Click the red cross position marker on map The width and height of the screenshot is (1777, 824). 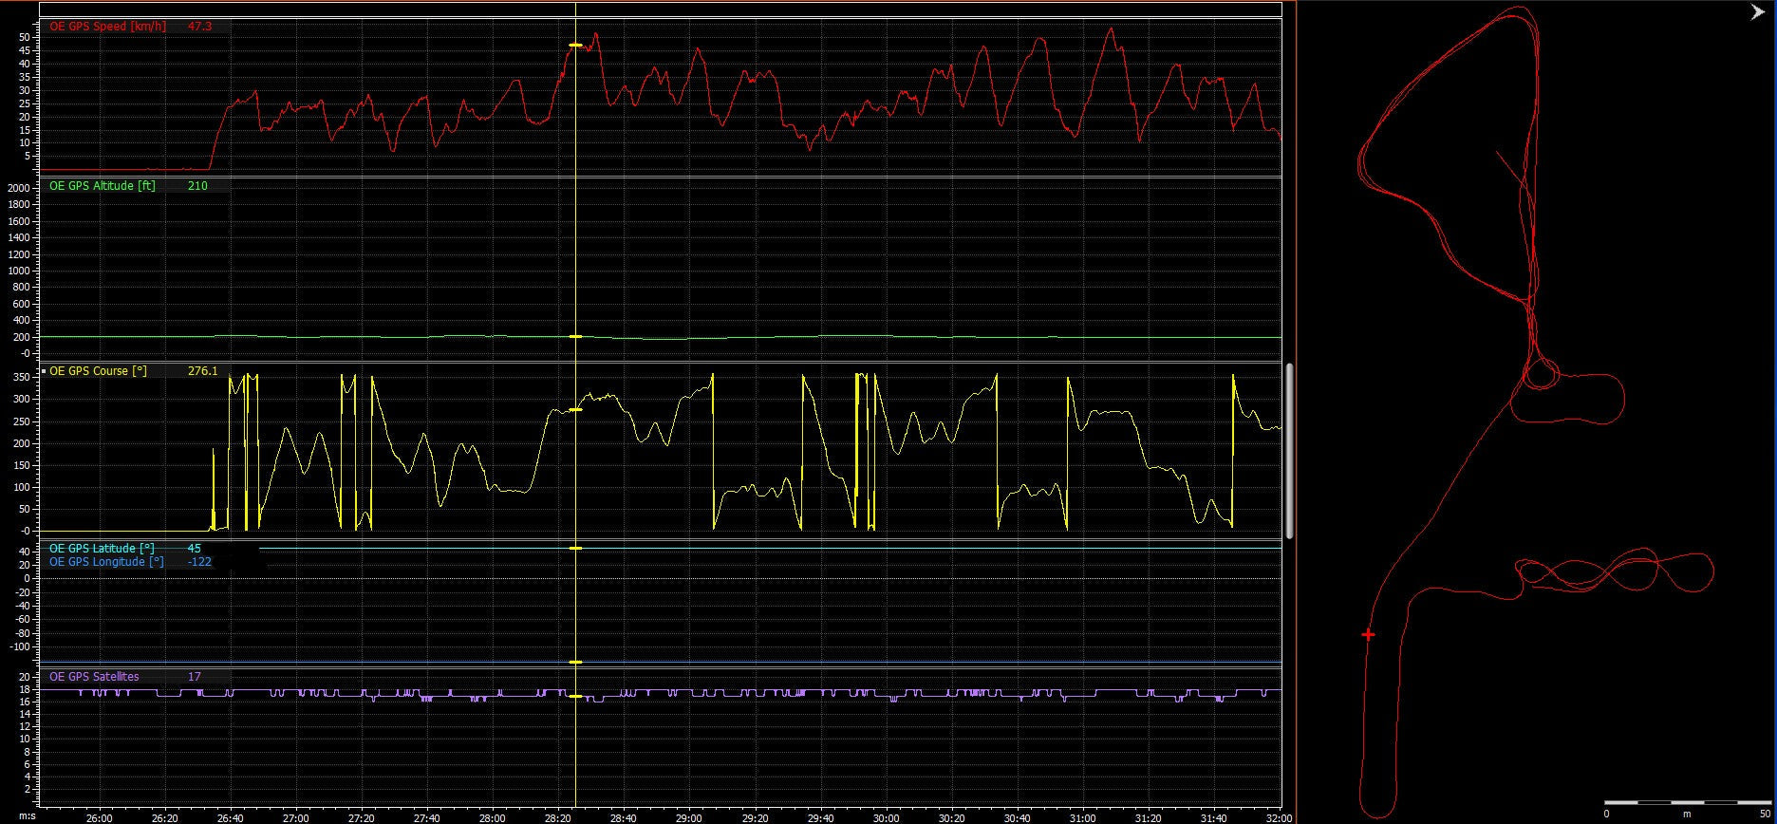[x=1368, y=634]
